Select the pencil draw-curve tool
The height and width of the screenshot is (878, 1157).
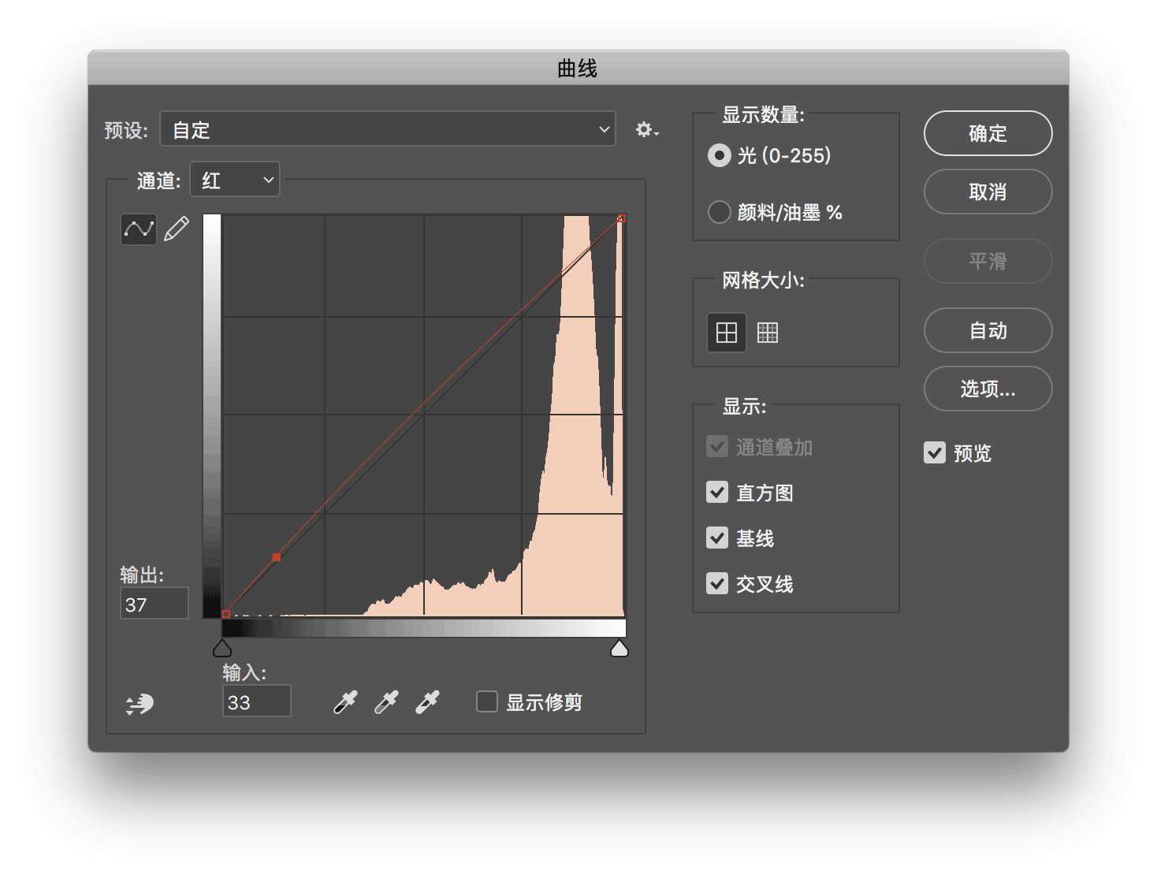[x=177, y=229]
